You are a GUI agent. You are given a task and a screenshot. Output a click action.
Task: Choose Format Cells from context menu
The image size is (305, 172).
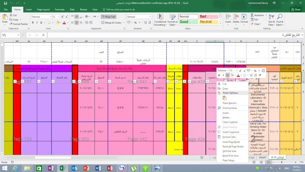(232, 137)
